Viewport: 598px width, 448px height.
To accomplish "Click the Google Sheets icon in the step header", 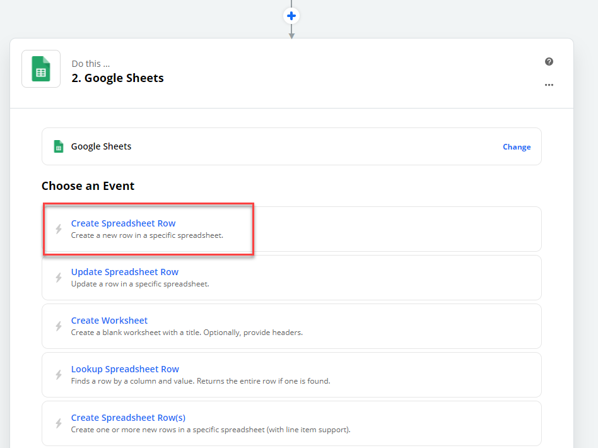I will click(40, 68).
